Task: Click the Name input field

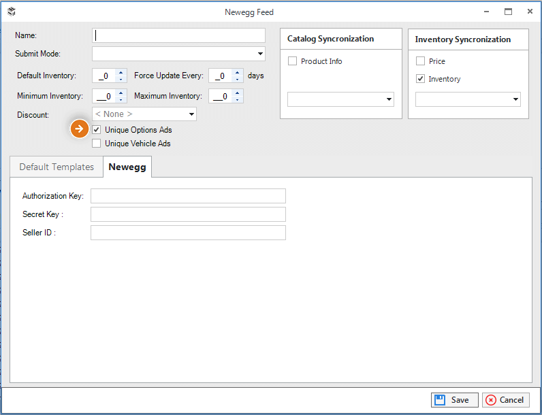Action: pos(178,35)
